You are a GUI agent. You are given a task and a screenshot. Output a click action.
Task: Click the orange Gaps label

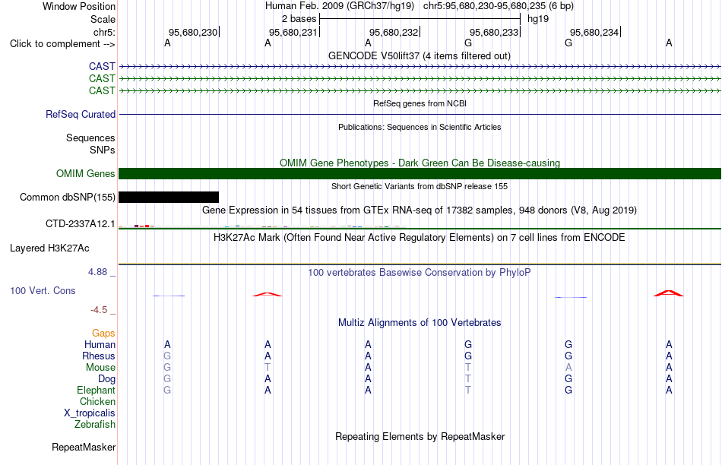click(x=103, y=333)
